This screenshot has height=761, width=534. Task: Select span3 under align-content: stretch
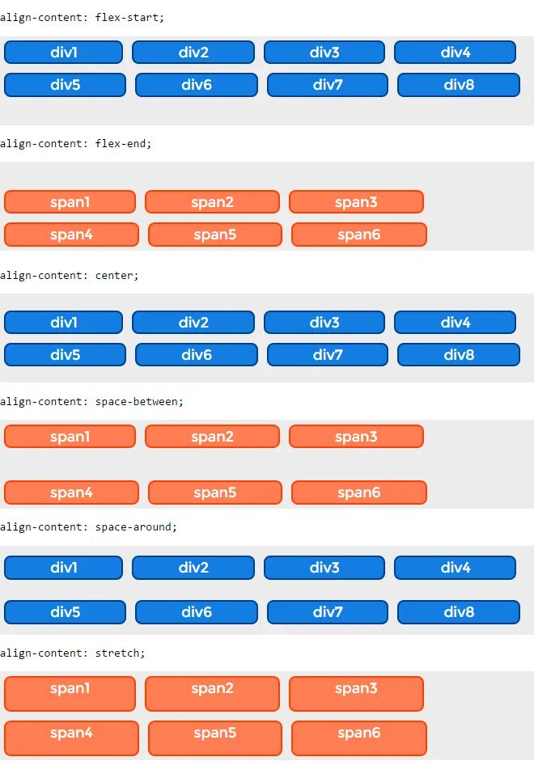(x=356, y=694)
